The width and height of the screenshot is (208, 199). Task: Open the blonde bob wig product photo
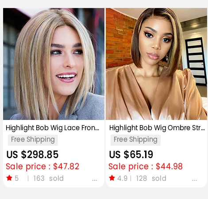tap(54, 64)
